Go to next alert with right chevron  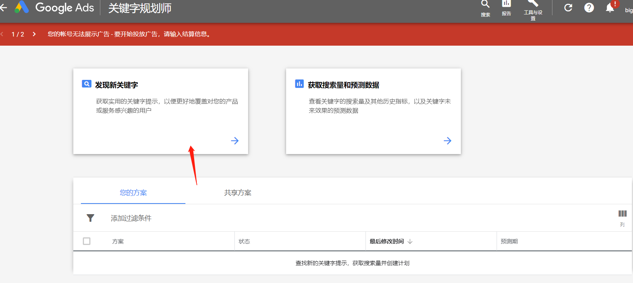(x=34, y=34)
